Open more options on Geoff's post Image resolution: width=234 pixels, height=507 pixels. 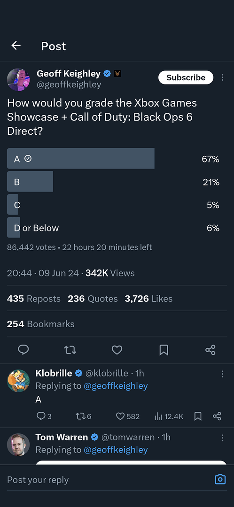pos(222,77)
